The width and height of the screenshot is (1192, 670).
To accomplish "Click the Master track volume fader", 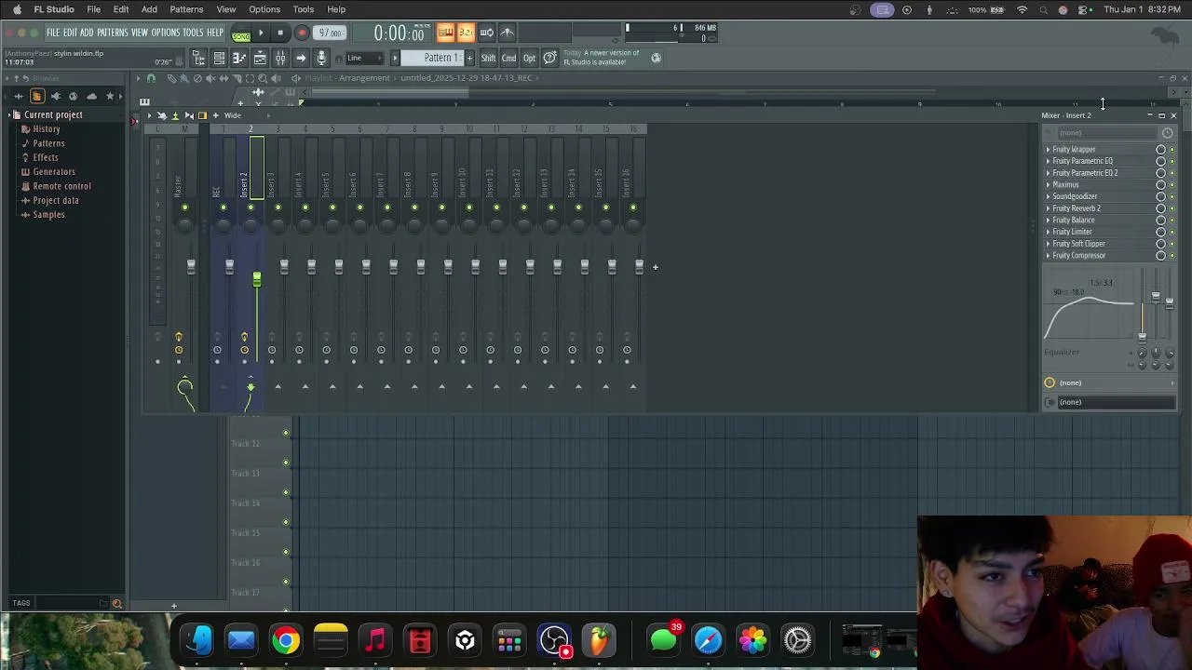I will [x=191, y=267].
